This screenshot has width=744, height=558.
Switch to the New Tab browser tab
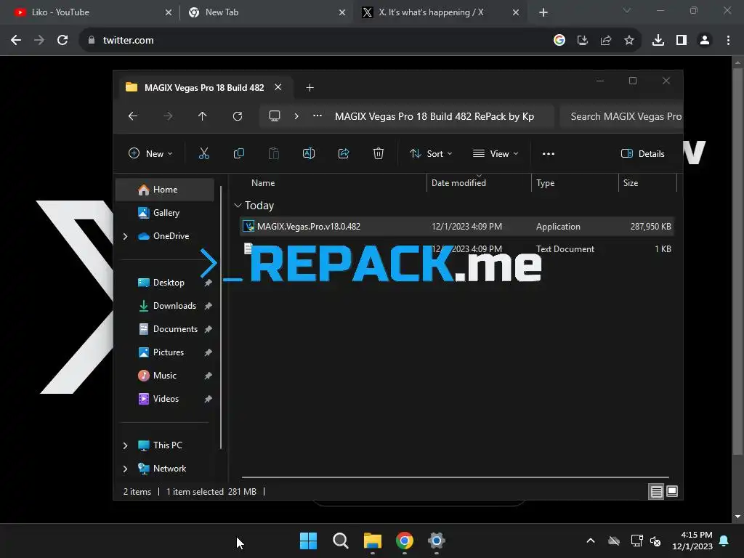tap(266, 12)
